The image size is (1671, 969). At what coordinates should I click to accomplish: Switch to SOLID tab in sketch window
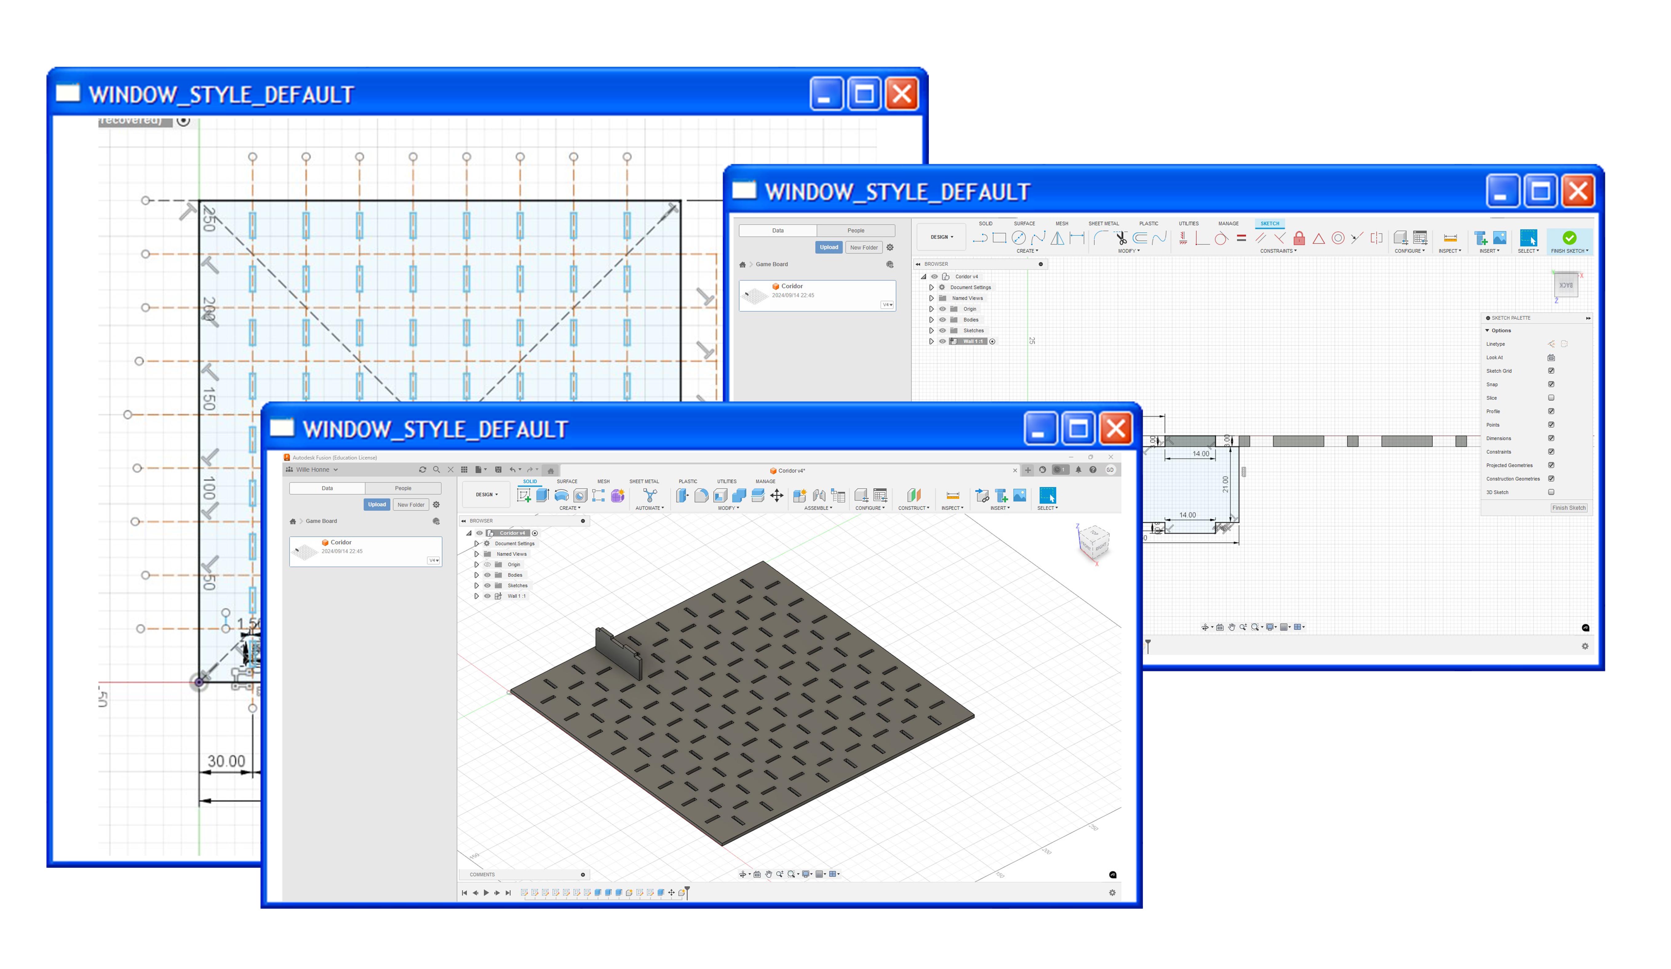pyautogui.click(x=986, y=224)
